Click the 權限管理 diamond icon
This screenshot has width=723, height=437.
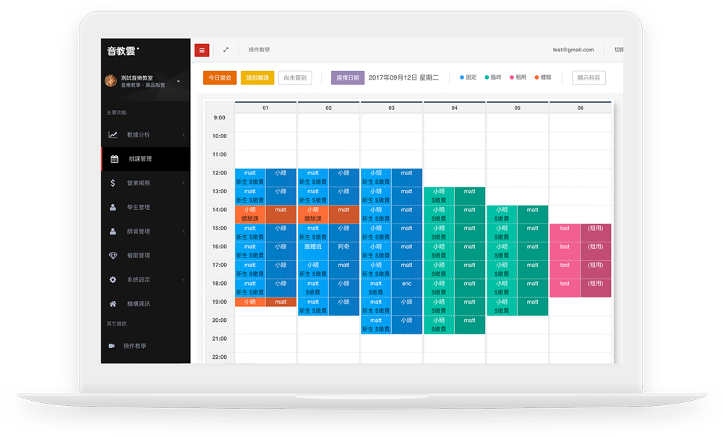113,255
